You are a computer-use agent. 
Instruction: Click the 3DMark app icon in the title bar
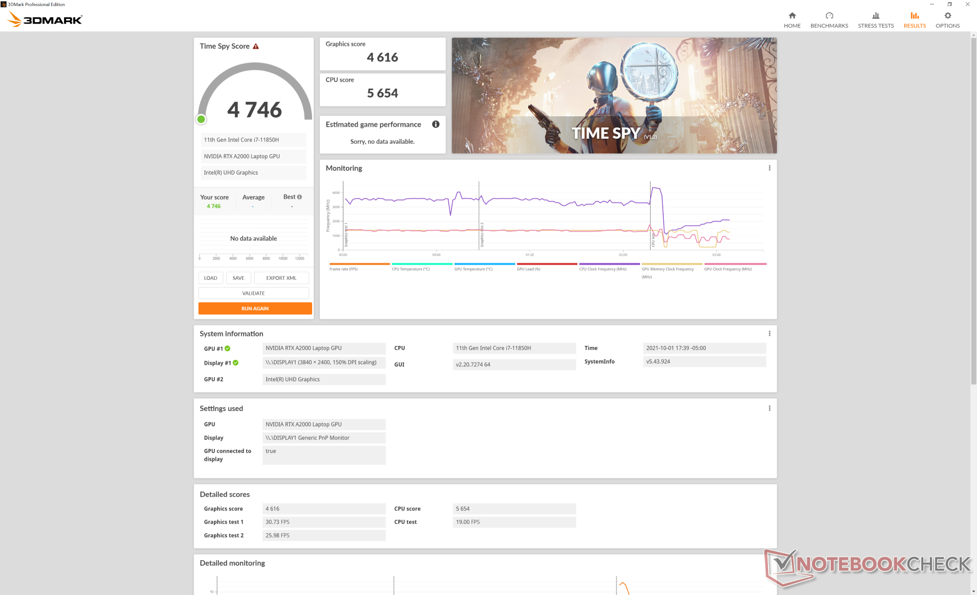point(4,4)
